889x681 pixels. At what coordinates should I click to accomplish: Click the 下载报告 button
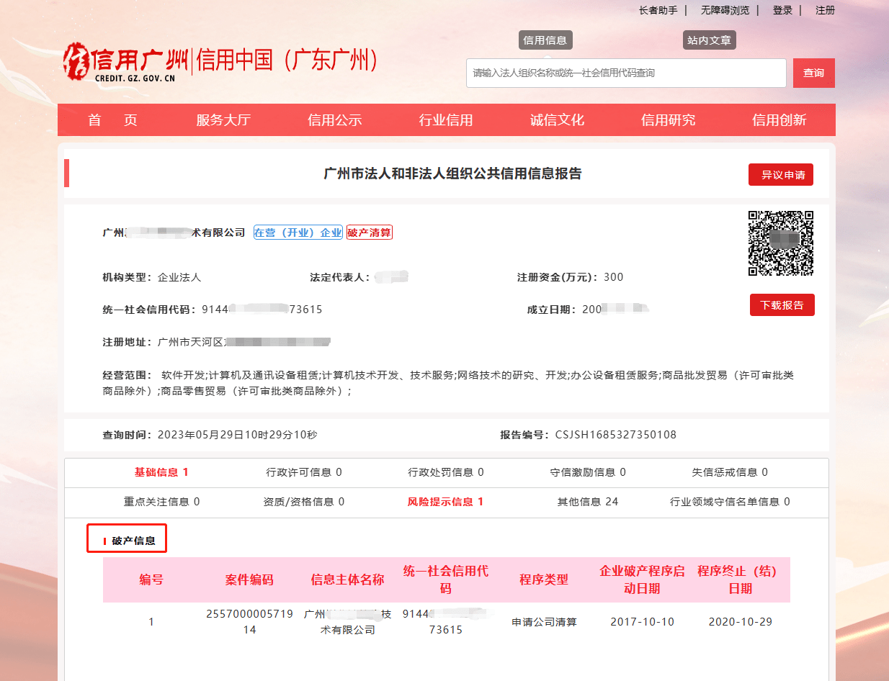coord(782,305)
